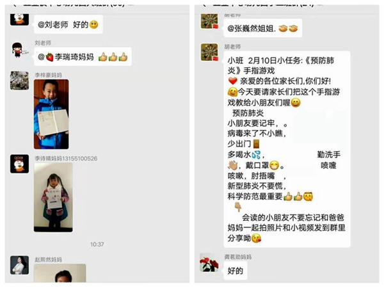Tap 李诗晴妈妈's black cartoon avatar
Screen dimensions: 384x288
(20, 164)
